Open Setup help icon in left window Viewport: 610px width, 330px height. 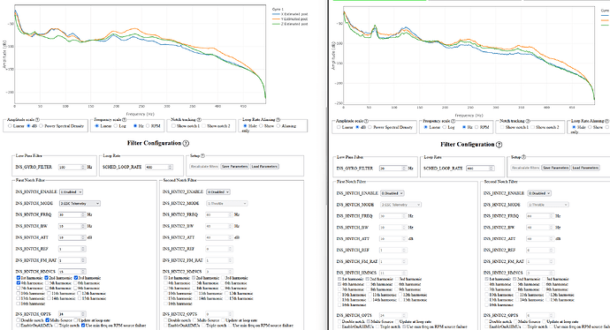click(202, 155)
